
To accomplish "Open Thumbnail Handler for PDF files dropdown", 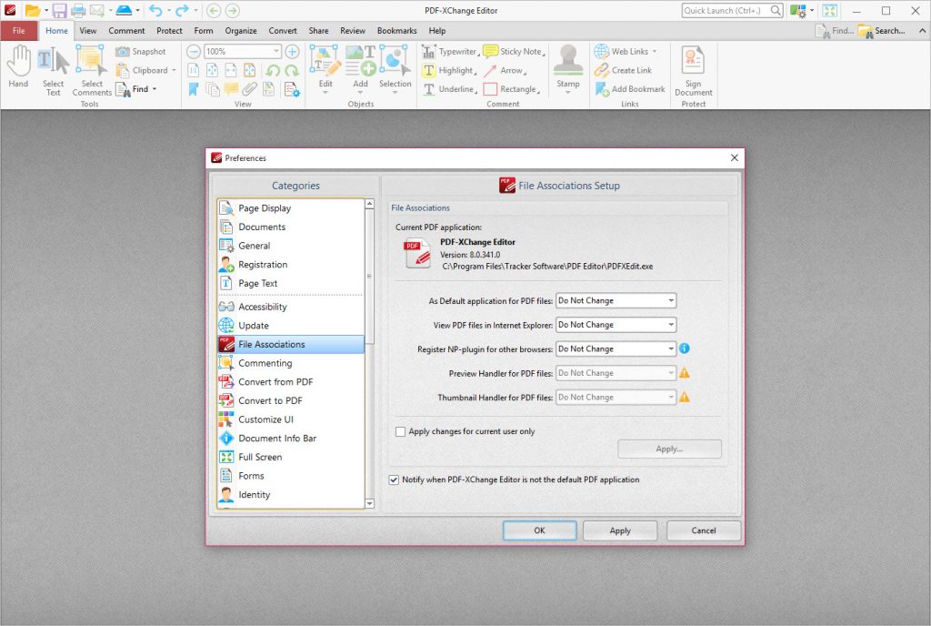I will tap(616, 398).
